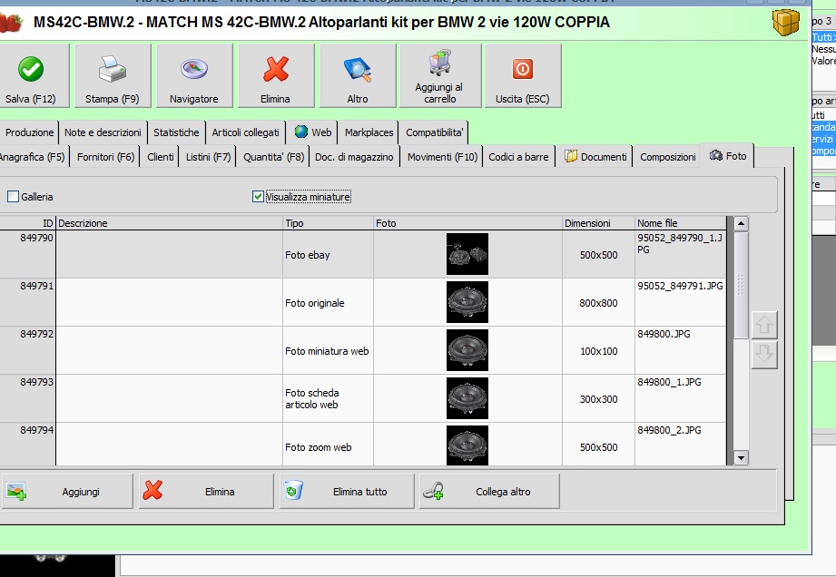Image resolution: width=836 pixels, height=577 pixels.
Task: Click the Uscita (ESC) power button
Action: coord(523,75)
